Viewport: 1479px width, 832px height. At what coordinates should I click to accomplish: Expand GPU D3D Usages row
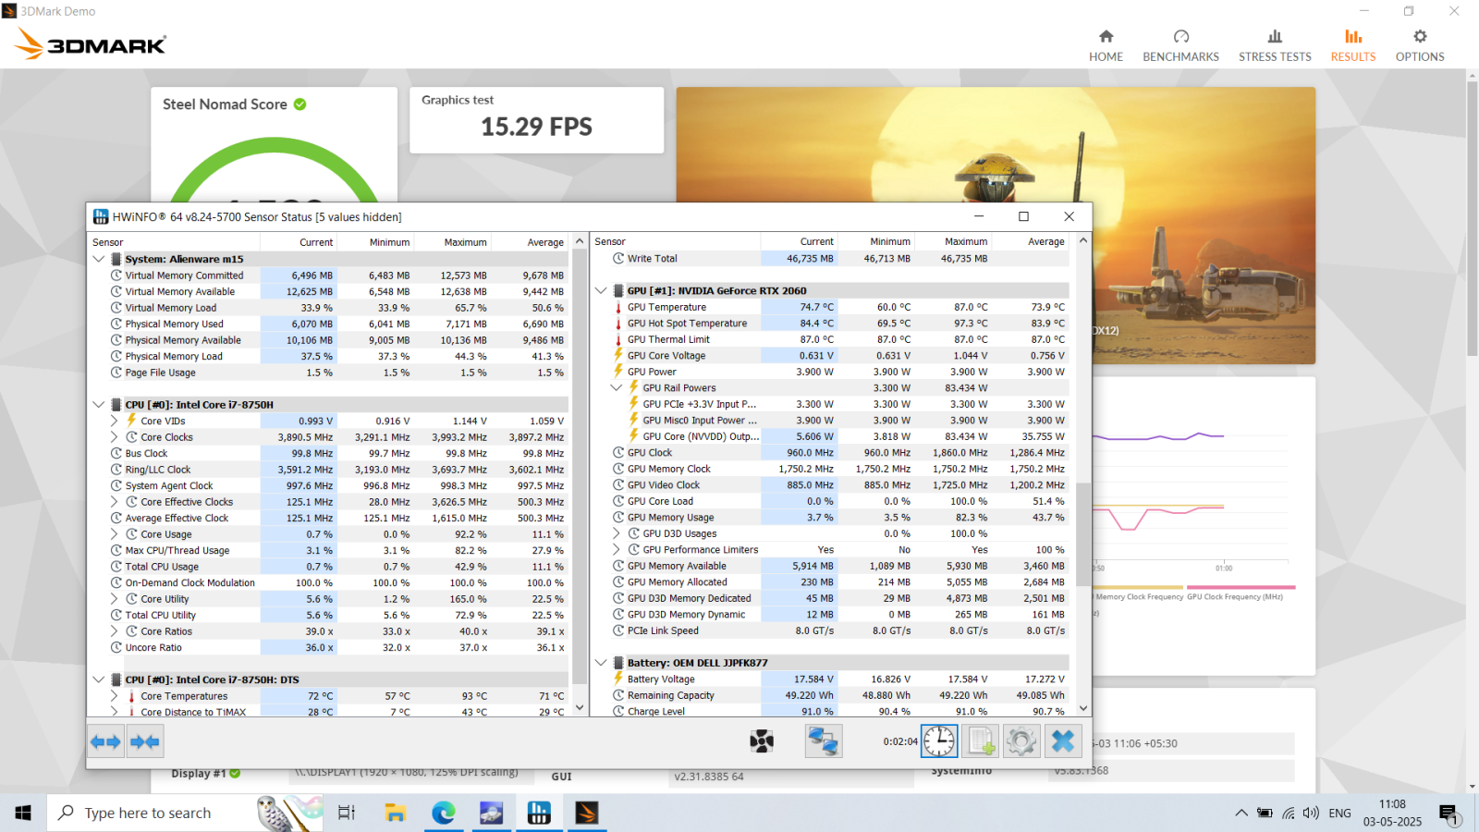click(617, 533)
